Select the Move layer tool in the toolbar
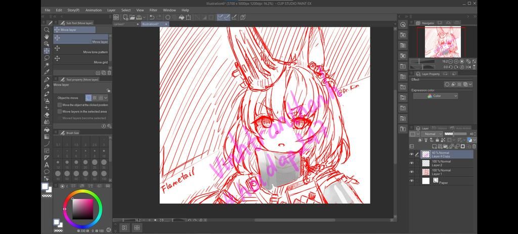The height and width of the screenshot is (234, 518). (47, 51)
